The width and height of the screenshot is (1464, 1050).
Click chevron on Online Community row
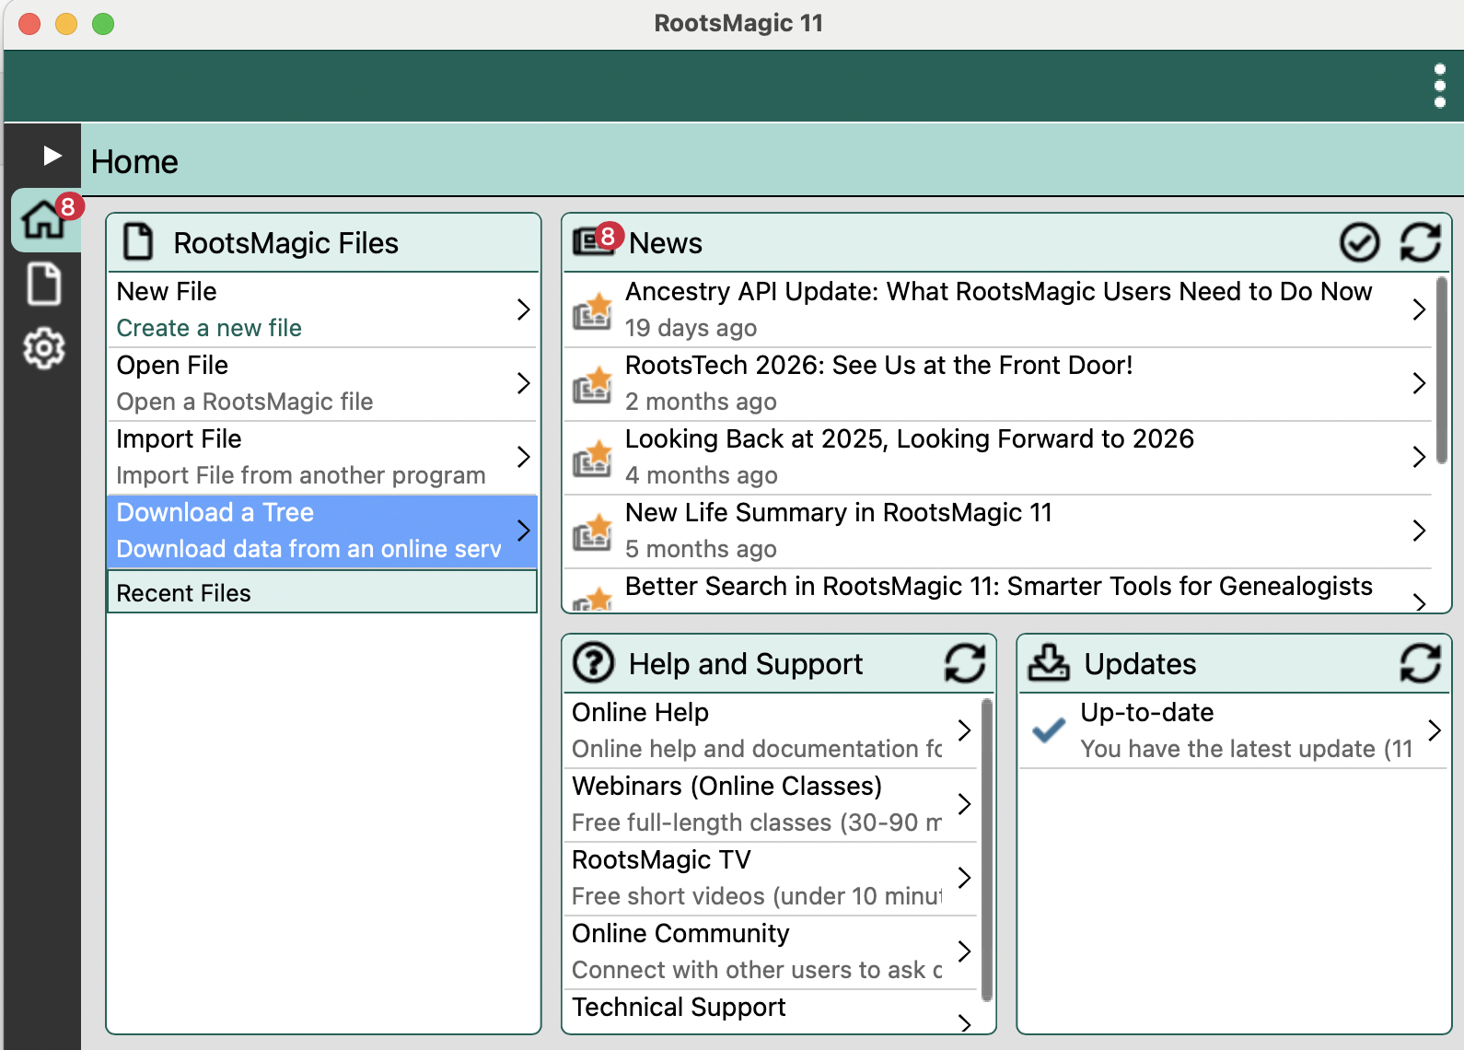pos(964,951)
